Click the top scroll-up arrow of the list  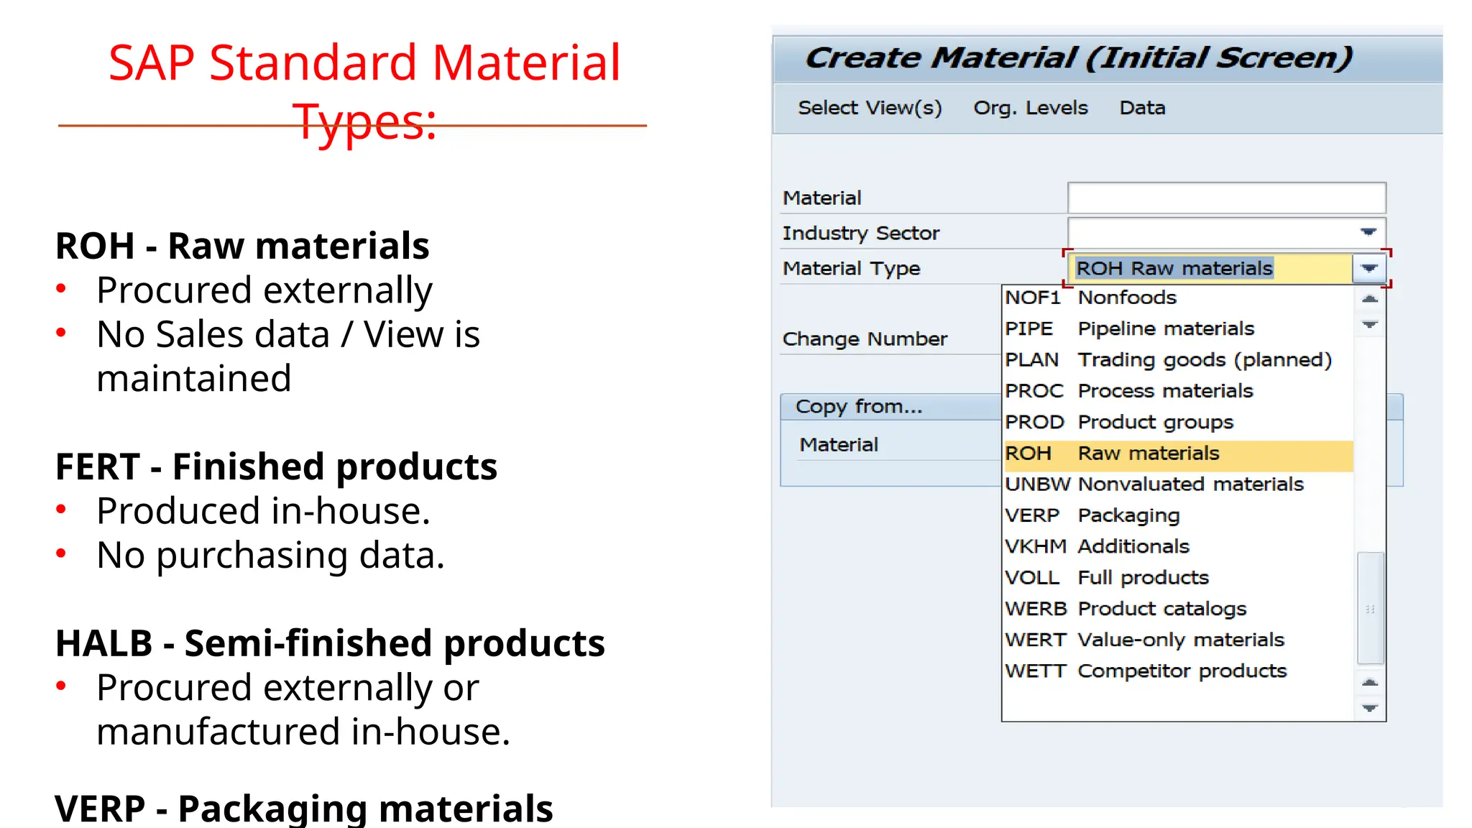tap(1370, 298)
